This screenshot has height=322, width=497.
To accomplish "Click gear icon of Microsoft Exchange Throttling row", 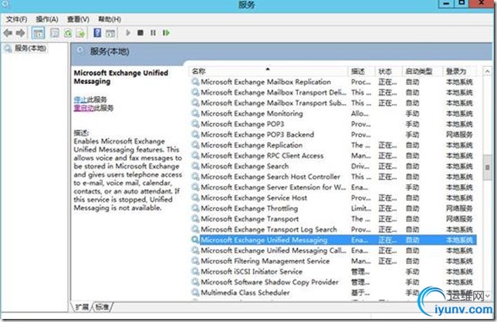I will 195,208.
